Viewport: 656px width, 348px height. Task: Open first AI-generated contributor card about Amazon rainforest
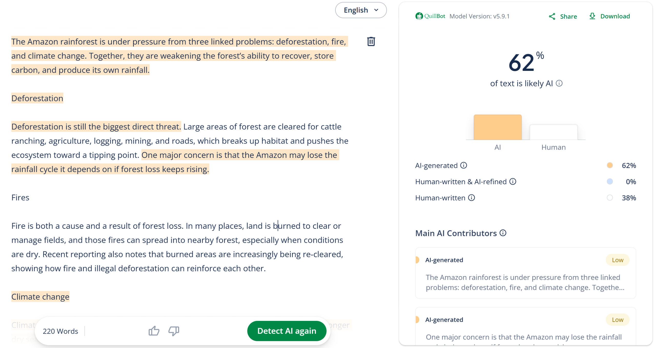[x=525, y=273]
